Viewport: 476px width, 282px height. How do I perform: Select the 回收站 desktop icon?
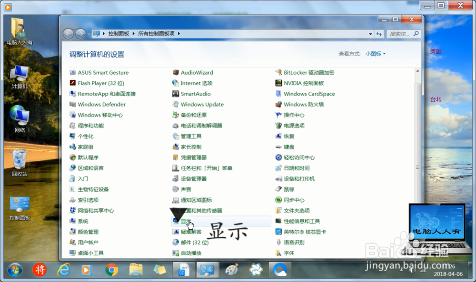(x=20, y=163)
